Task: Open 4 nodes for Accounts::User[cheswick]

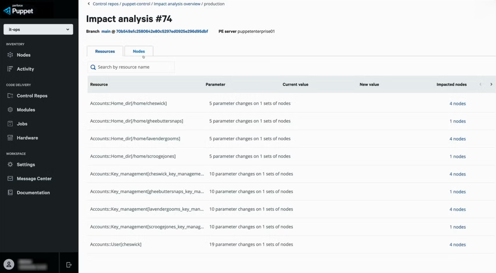Action: tap(458, 245)
